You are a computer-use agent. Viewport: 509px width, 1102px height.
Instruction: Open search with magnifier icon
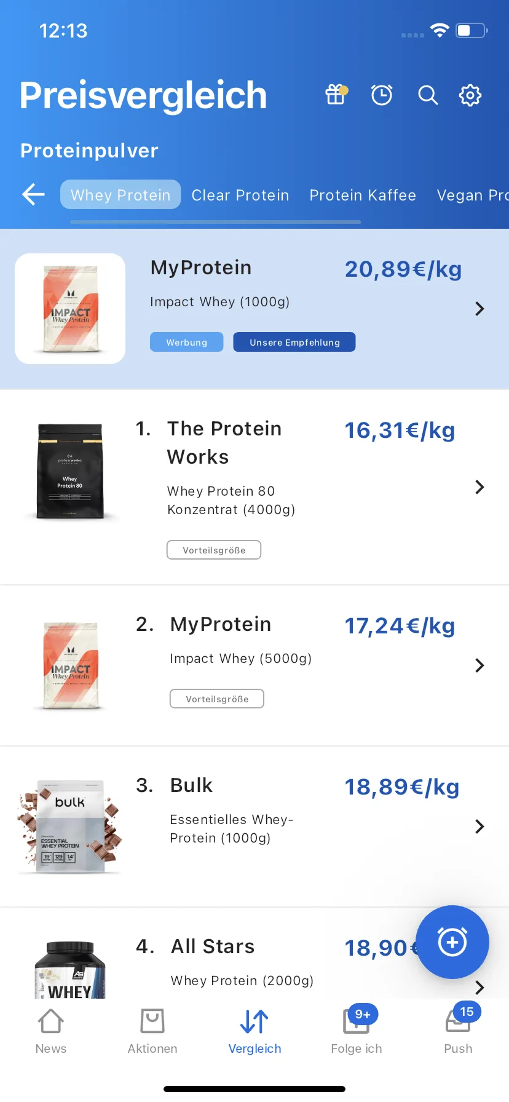coord(428,95)
